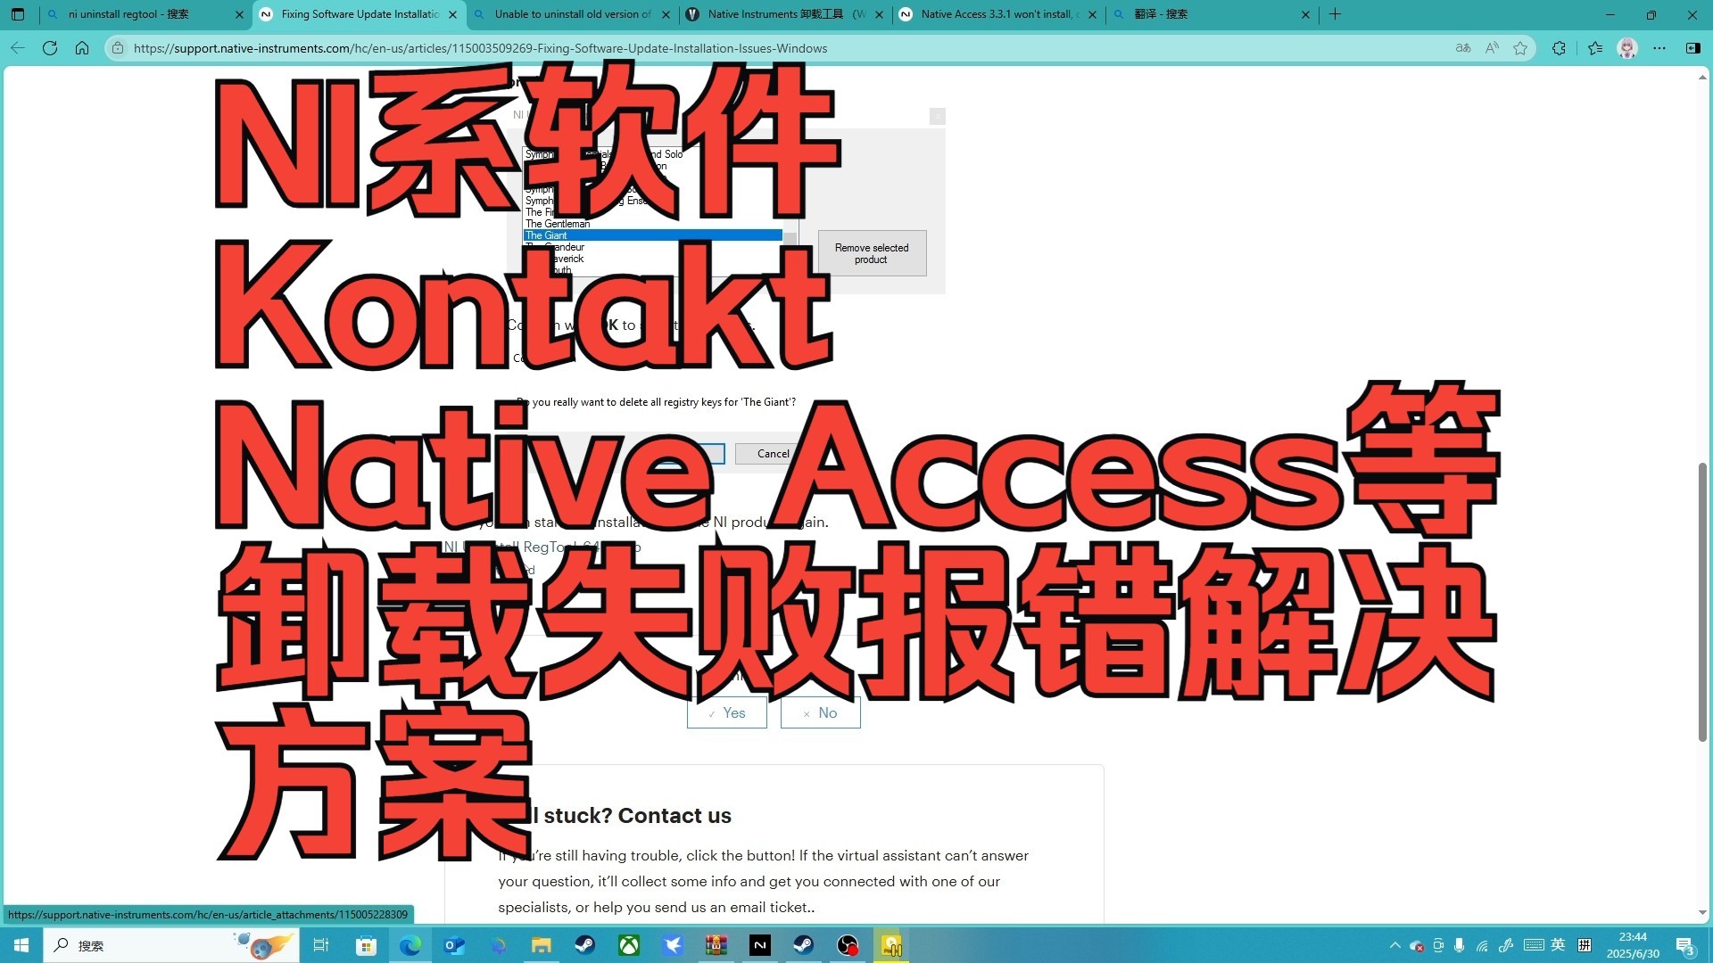
Task: Go back to the previous page
Action: coord(18,48)
